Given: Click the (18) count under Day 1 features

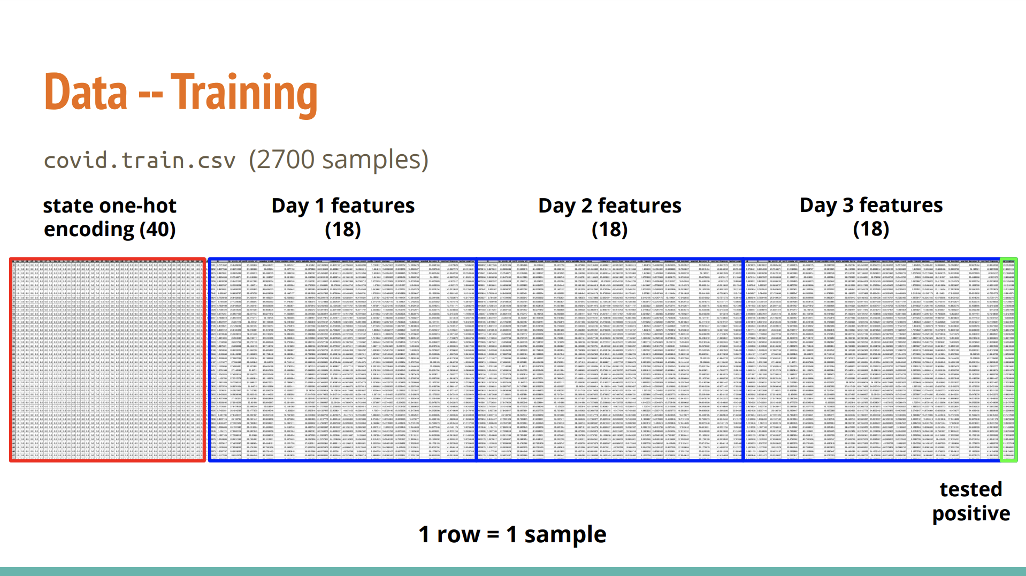Looking at the screenshot, I should 343,230.
